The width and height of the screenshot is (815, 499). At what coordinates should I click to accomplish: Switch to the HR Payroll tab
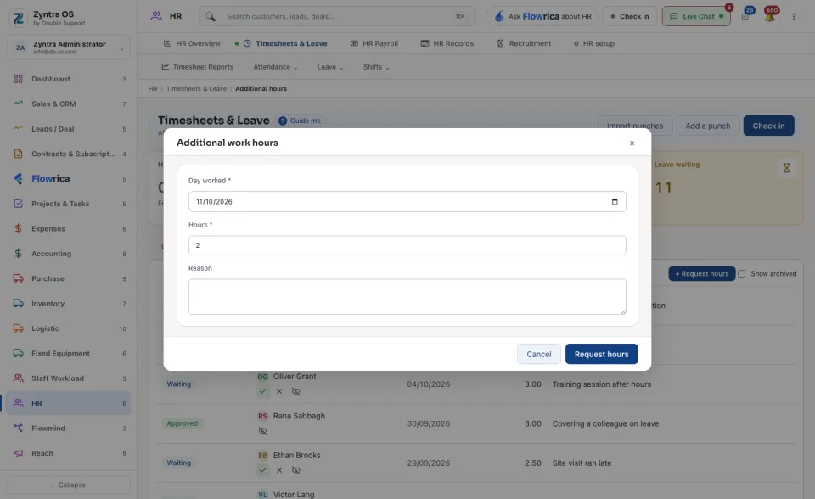tap(374, 43)
